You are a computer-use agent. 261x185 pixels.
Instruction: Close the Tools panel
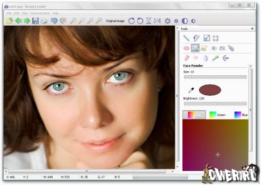[252, 29]
